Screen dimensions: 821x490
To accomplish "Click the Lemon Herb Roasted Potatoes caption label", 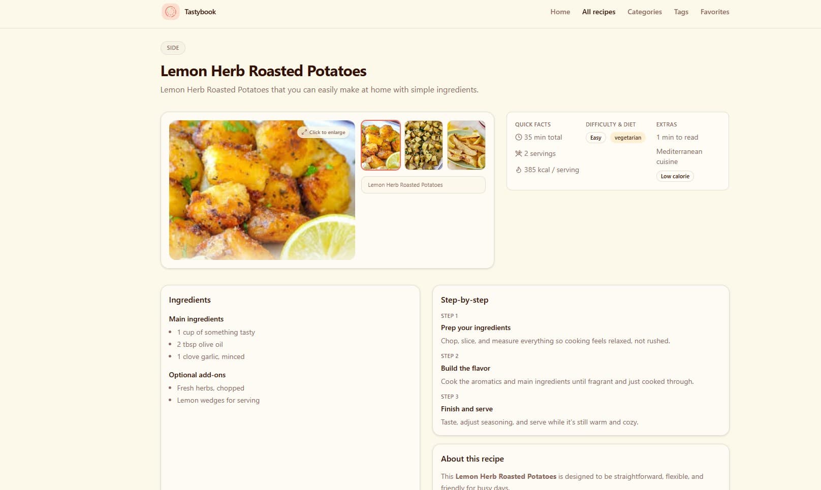I will pyautogui.click(x=423, y=185).
